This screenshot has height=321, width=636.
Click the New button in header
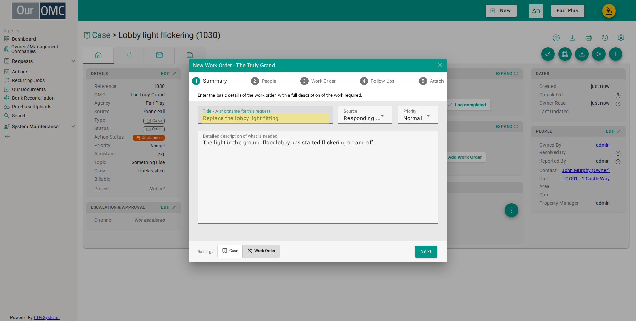[501, 11]
